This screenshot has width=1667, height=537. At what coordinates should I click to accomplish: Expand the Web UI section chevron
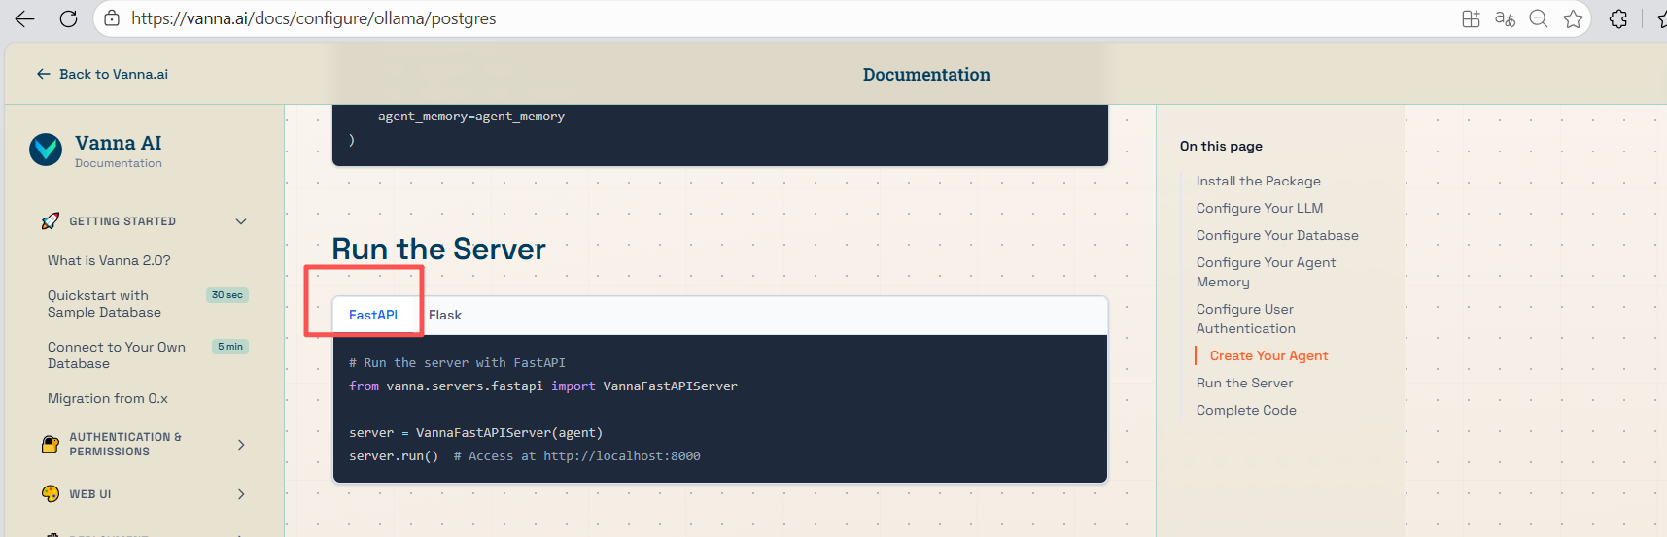pyautogui.click(x=241, y=494)
